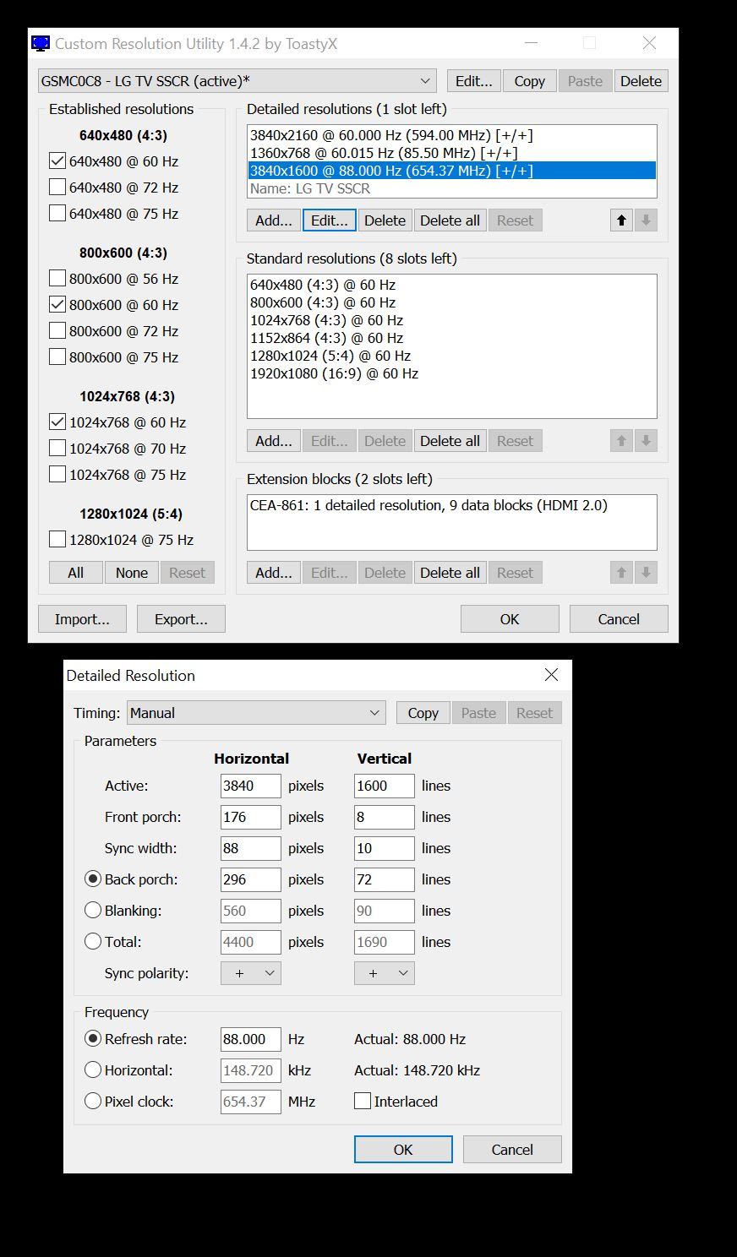
Task: Click the vertical Back porch field
Action: [x=385, y=879]
